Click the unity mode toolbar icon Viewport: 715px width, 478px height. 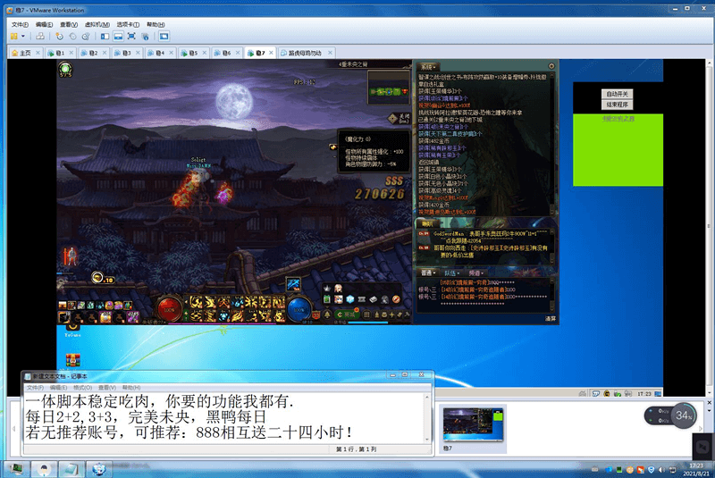pyautogui.click(x=145, y=36)
